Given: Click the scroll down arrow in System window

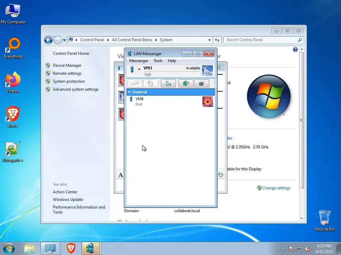Looking at the screenshot, I should coord(302,218).
